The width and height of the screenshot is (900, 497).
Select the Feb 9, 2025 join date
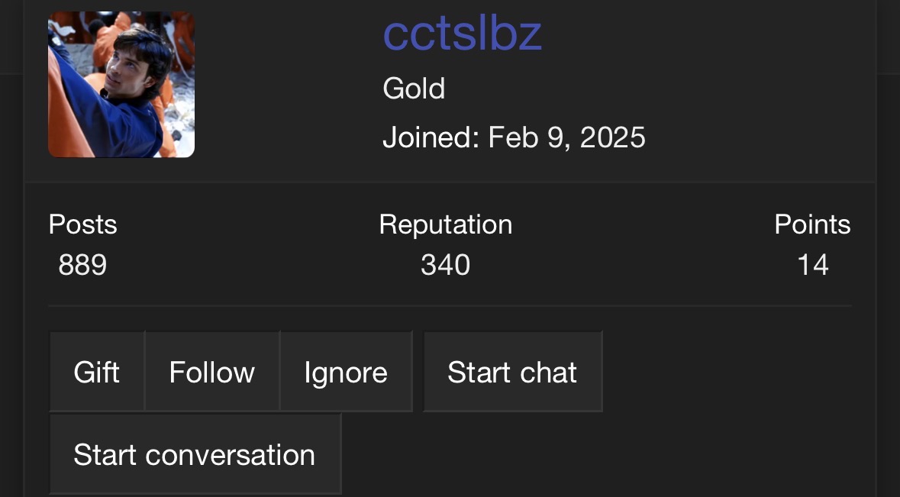point(566,137)
